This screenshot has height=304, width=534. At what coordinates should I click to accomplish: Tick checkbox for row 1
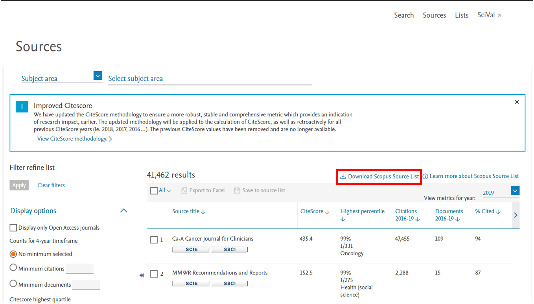coord(154,240)
